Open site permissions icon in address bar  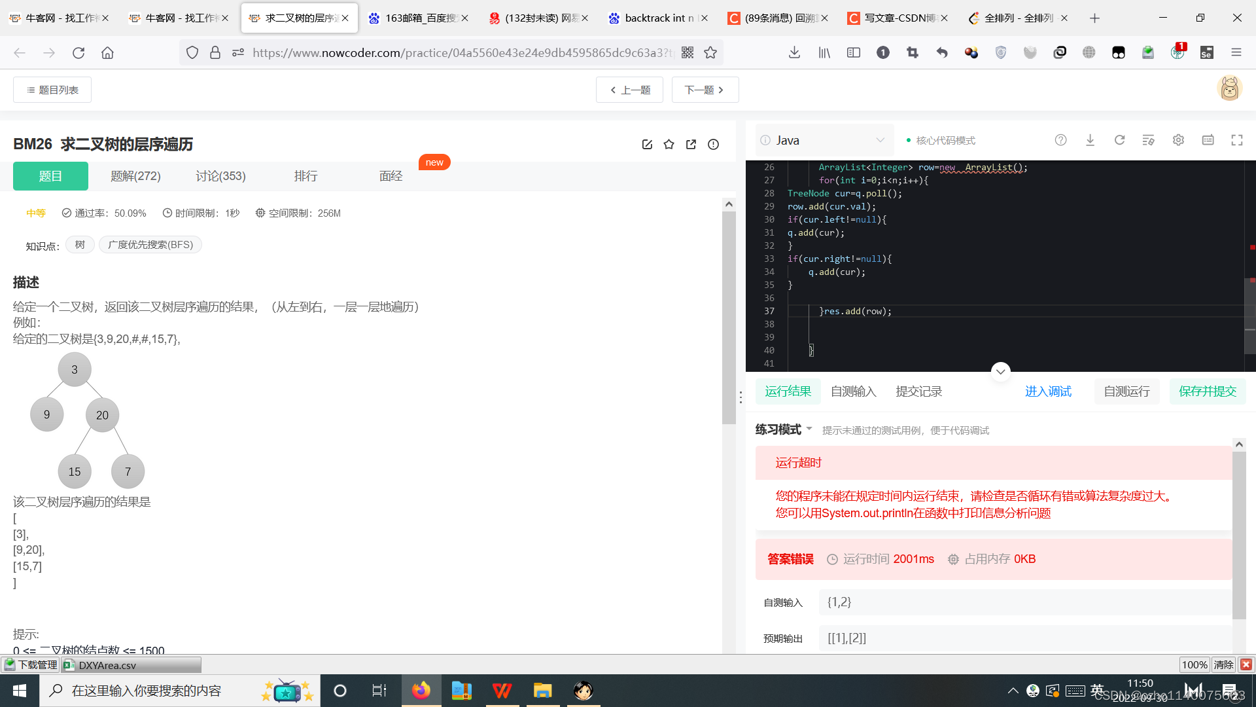[238, 52]
